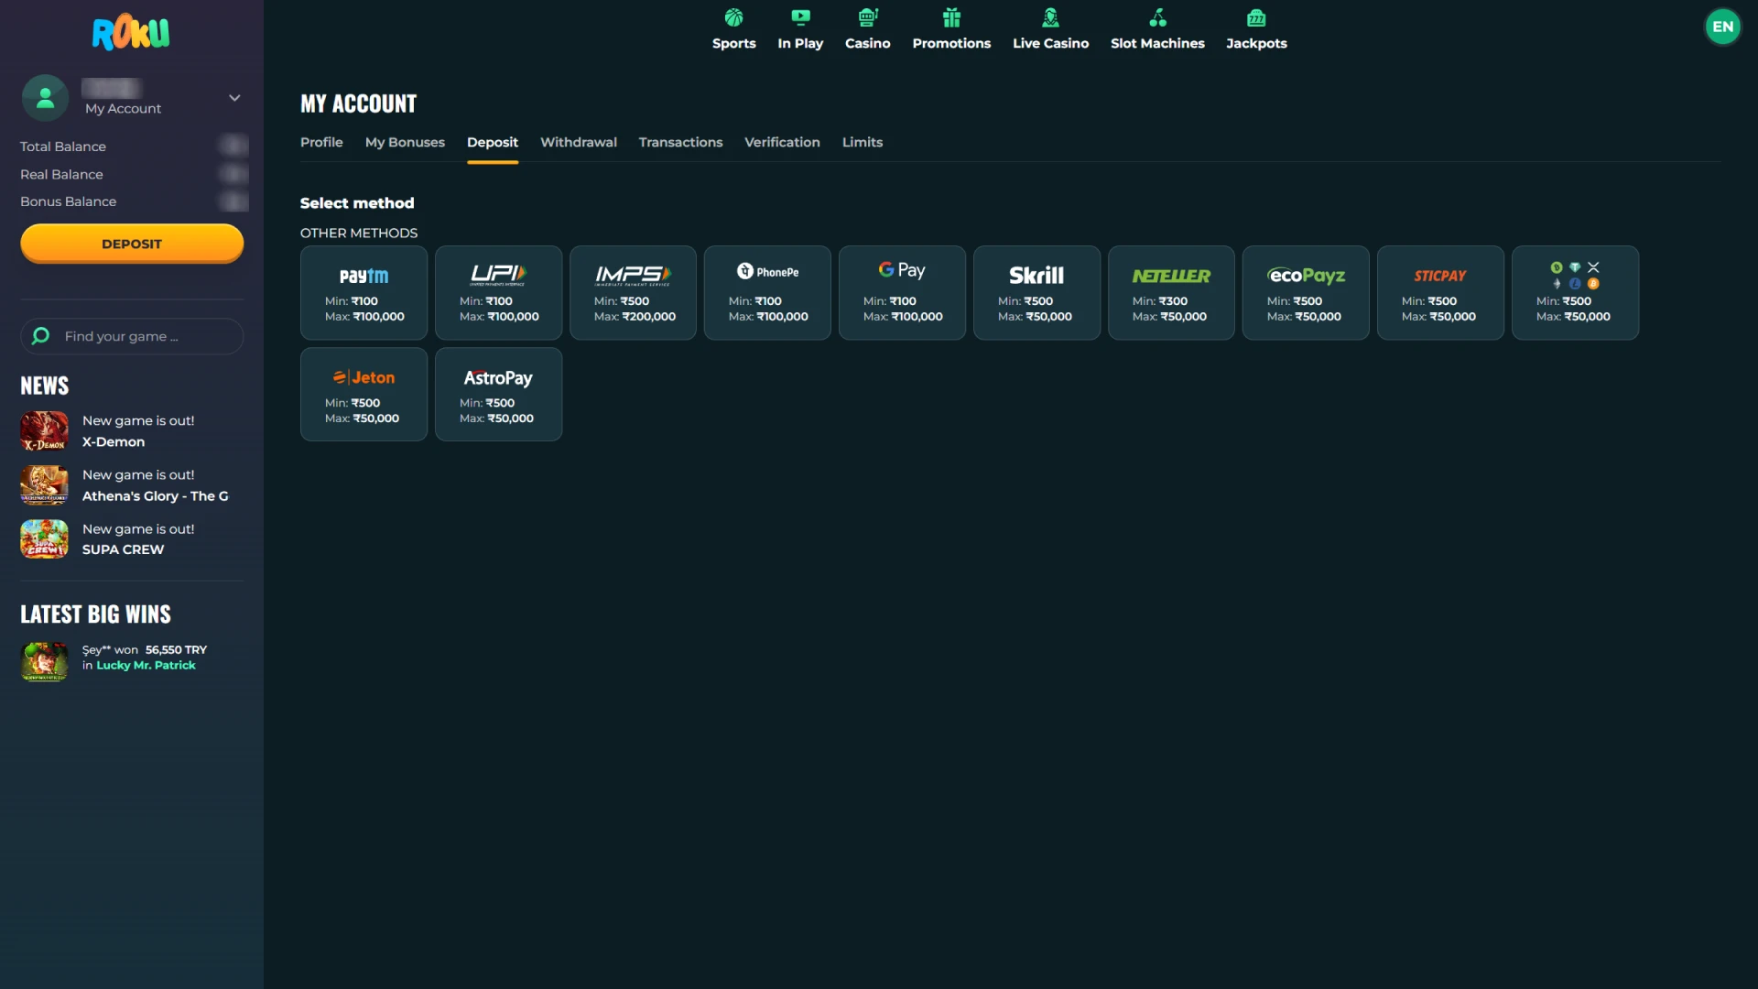This screenshot has width=1758, height=989.
Task: Click the Find your game search field
Action: [x=132, y=336]
